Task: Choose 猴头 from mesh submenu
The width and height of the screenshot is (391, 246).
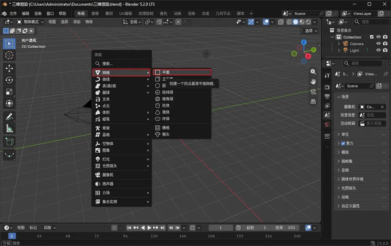Action: (x=182, y=134)
